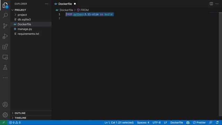222x125 pixels.
Task: Go to line via Ln 1, Col 1 indicator
Action: point(119,123)
